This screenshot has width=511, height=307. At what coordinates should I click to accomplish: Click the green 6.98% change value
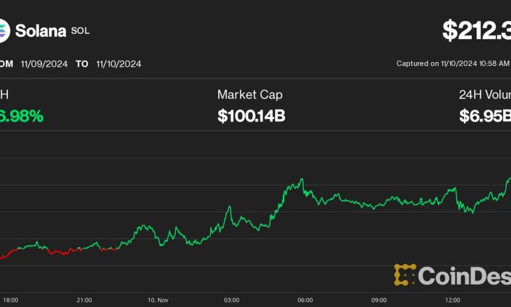(x=22, y=116)
